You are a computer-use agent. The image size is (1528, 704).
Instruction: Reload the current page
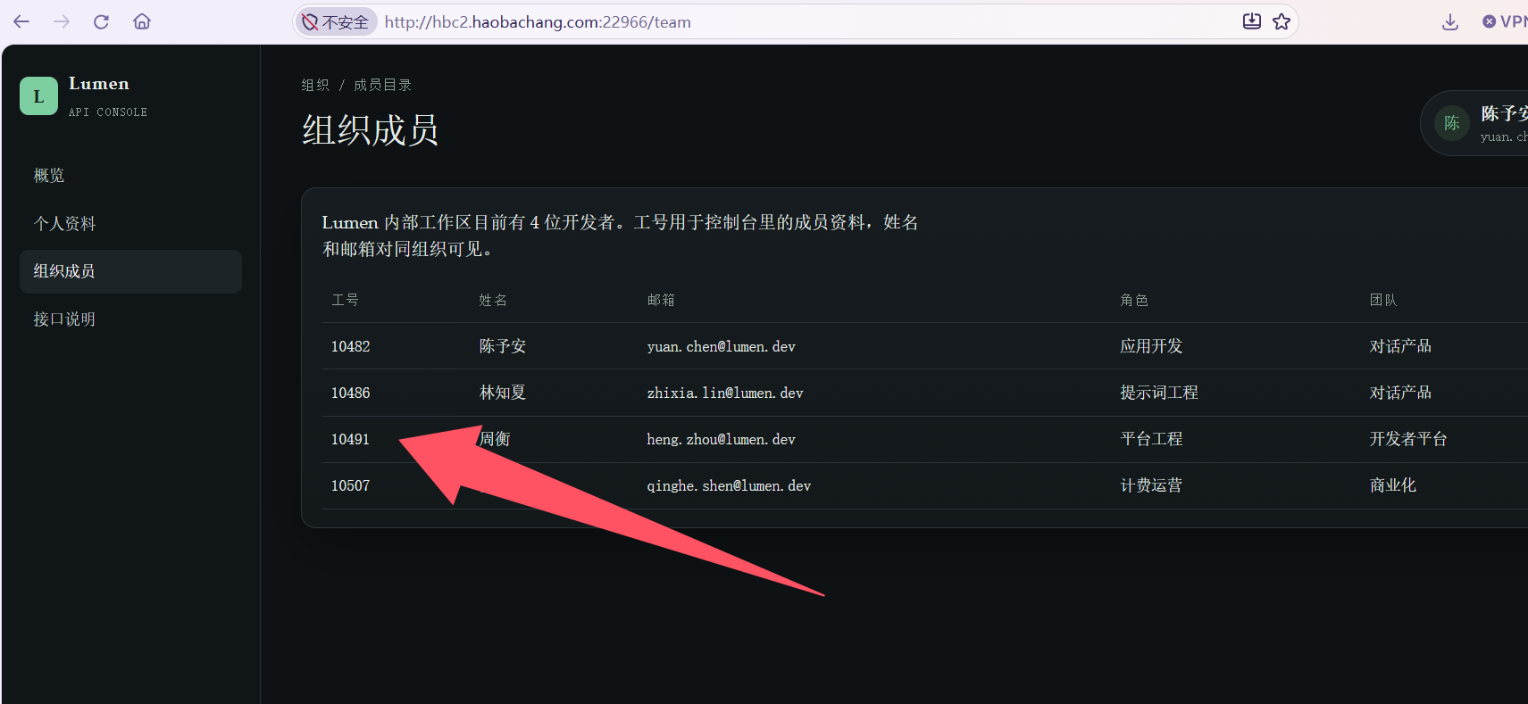click(101, 21)
